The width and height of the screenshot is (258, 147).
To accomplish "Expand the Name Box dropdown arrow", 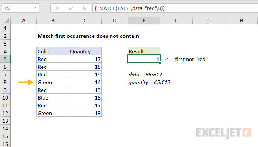I will [35, 8].
